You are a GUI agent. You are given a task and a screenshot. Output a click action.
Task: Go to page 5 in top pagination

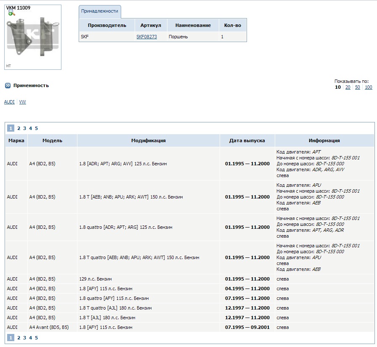36,128
